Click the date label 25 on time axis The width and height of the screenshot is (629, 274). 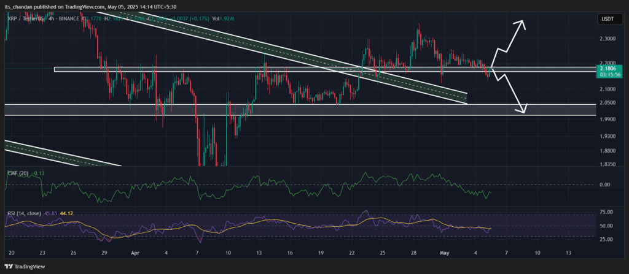(x=383, y=253)
